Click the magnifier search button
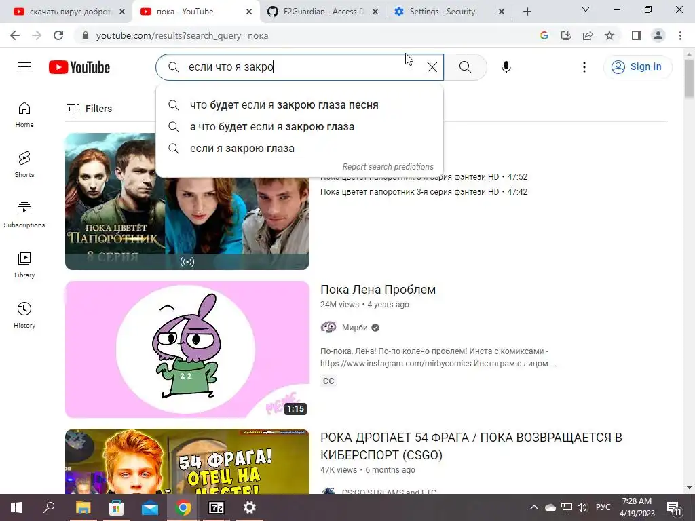Viewport: 695px width, 521px height. (466, 67)
